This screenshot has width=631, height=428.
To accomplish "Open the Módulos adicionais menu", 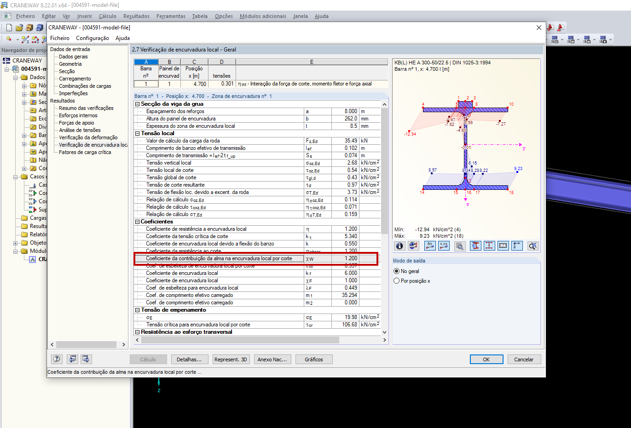I will pyautogui.click(x=263, y=16).
